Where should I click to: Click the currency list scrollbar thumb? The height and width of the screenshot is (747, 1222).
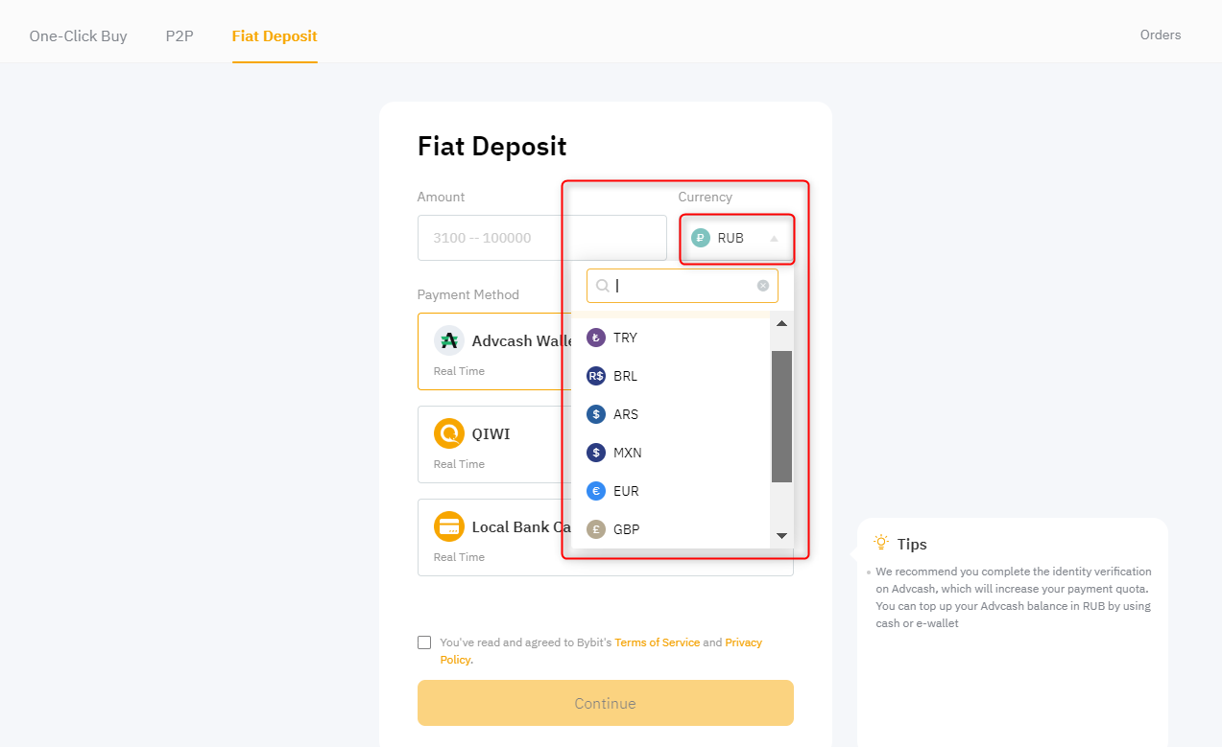(781, 415)
